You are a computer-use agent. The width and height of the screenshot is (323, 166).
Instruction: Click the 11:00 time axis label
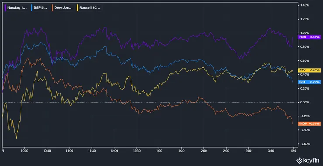coord(69,151)
